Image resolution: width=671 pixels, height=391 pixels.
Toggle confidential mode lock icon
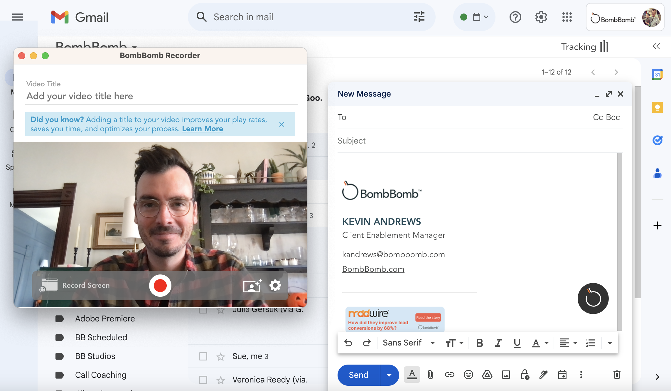525,375
